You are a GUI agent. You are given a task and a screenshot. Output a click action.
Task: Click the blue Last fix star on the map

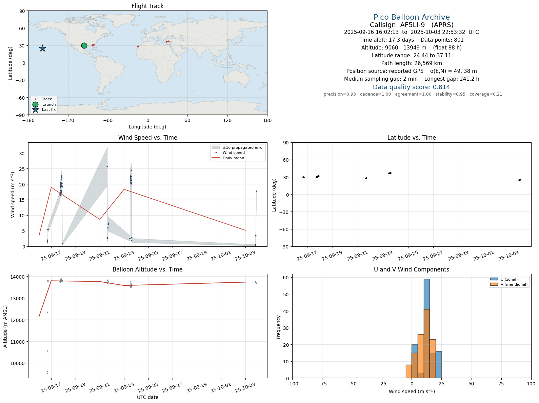pyautogui.click(x=42, y=48)
